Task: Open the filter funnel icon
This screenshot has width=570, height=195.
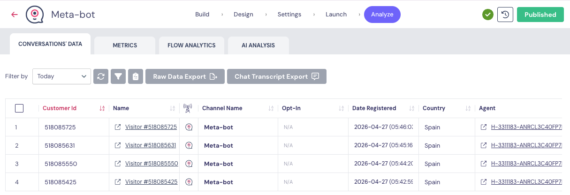Action: point(118,76)
